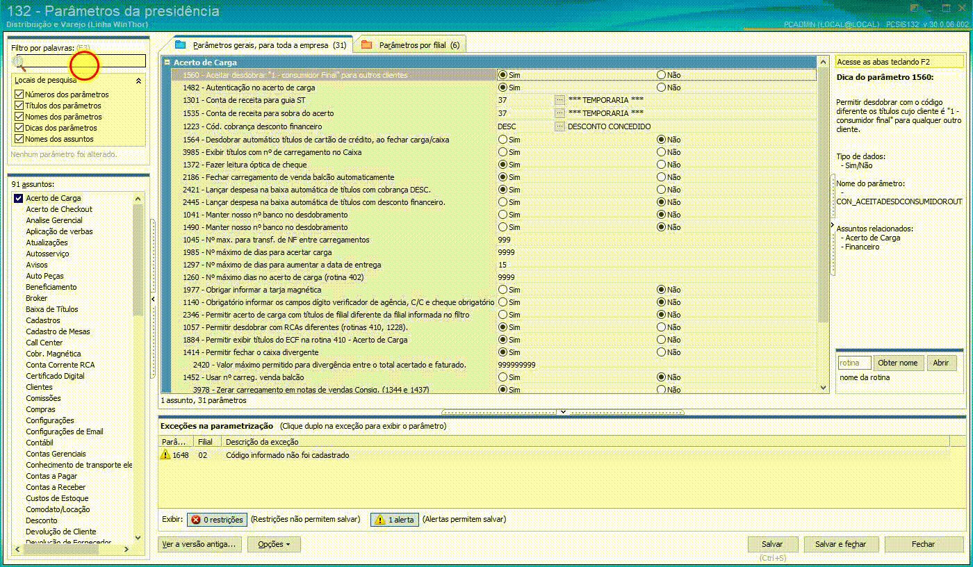Click Ver a versão antiga button

pos(200,544)
